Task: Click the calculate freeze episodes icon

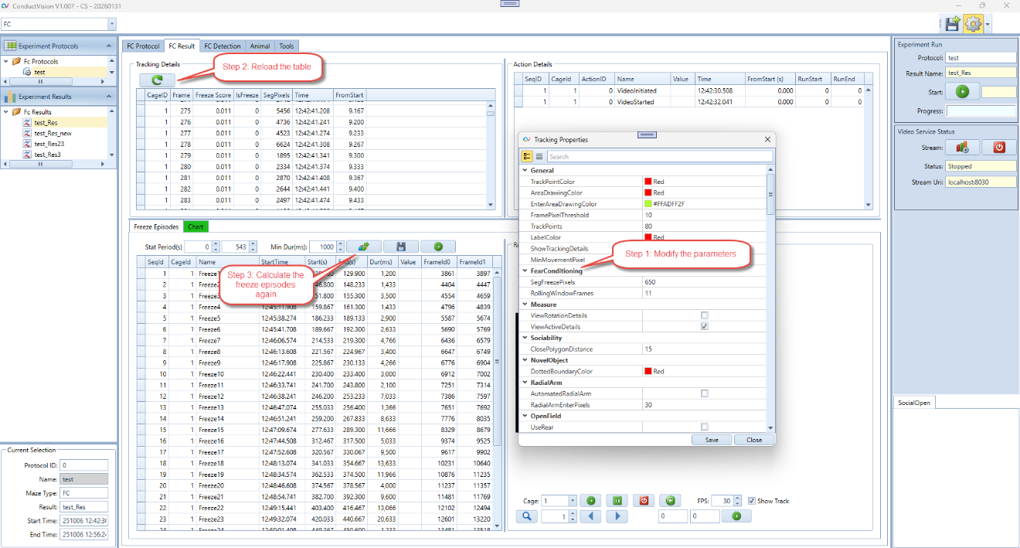Action: pyautogui.click(x=363, y=247)
